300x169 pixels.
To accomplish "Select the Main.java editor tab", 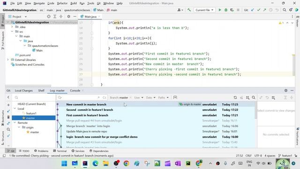I will point(90,17).
